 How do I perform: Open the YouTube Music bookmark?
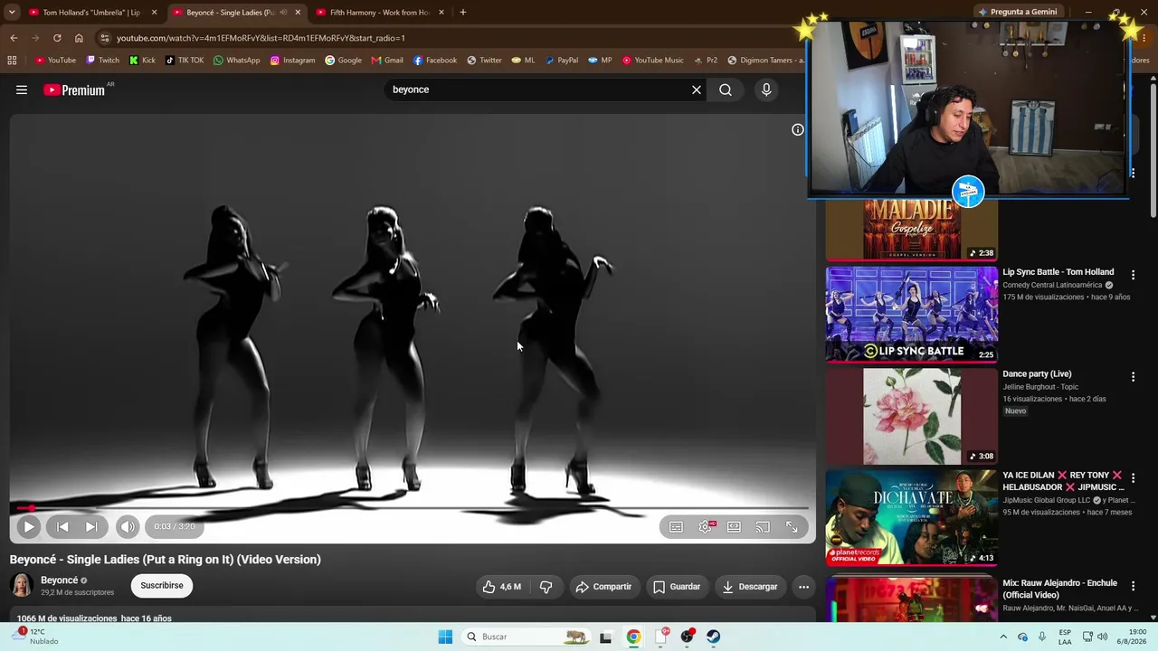tap(652, 61)
